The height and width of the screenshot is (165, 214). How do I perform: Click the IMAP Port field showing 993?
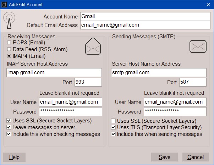(88, 82)
